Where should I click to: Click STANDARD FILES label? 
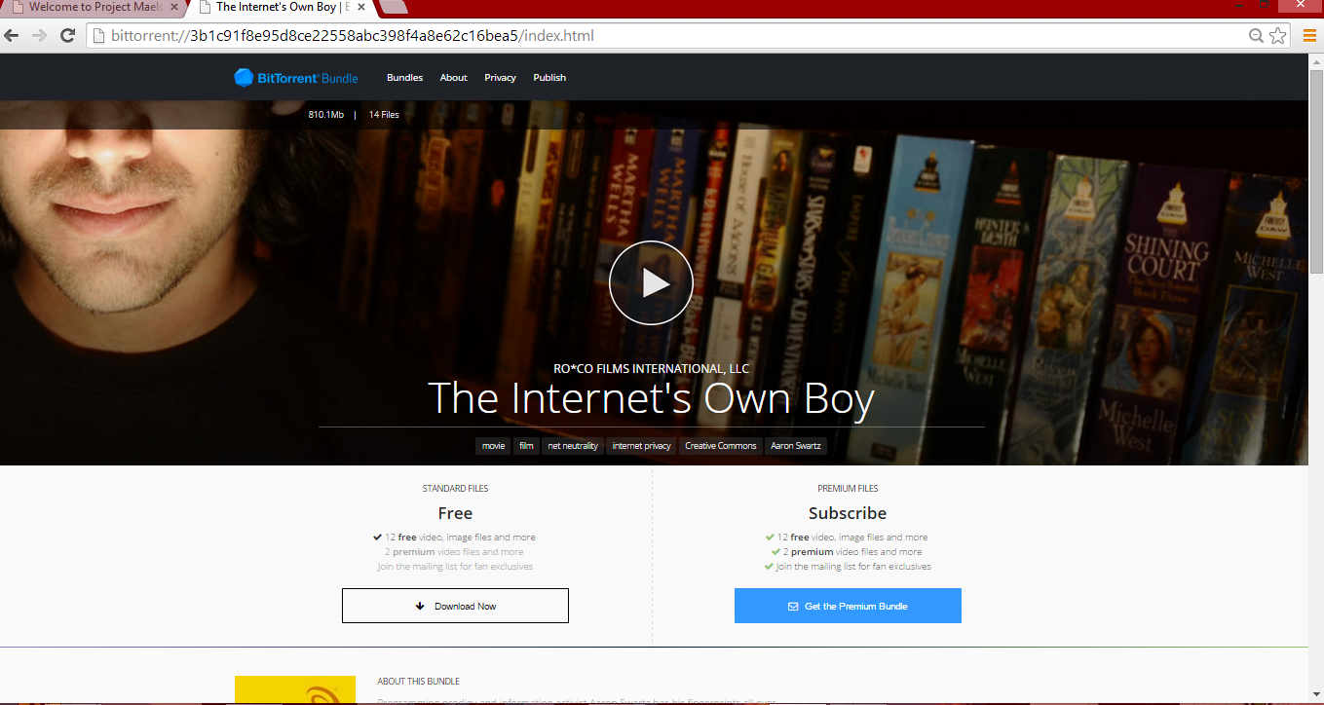[x=455, y=489]
